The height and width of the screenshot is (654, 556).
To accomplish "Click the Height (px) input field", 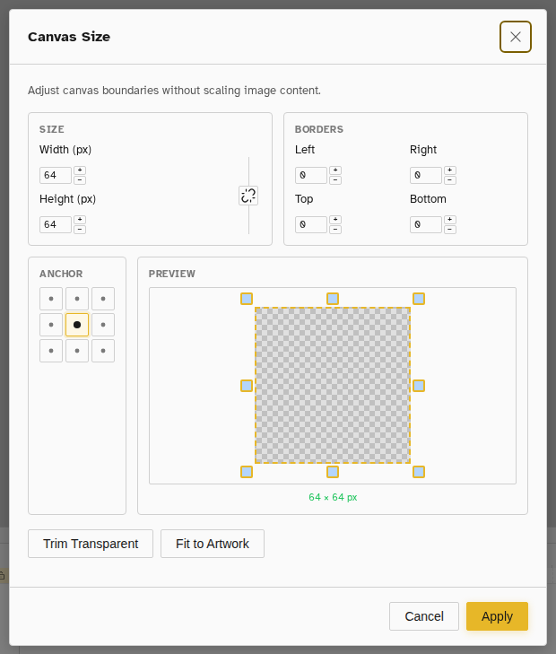I will pos(56,224).
